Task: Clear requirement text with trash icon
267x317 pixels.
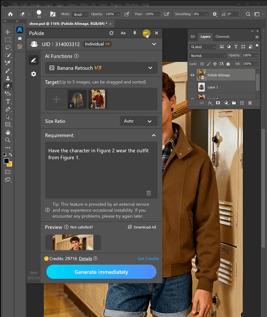Action: tap(149, 193)
